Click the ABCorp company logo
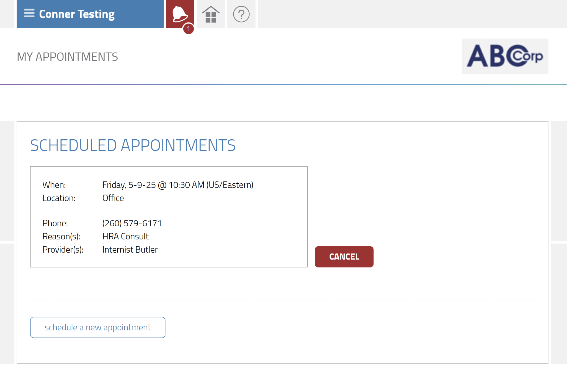This screenshot has width=567, height=372. point(505,56)
